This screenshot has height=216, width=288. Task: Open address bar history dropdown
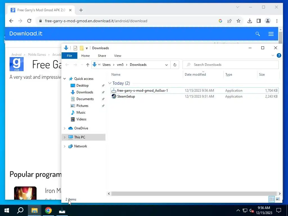(x=166, y=65)
